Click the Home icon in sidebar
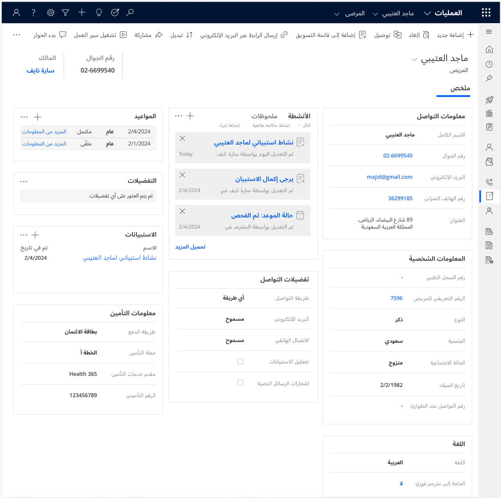 (489, 49)
